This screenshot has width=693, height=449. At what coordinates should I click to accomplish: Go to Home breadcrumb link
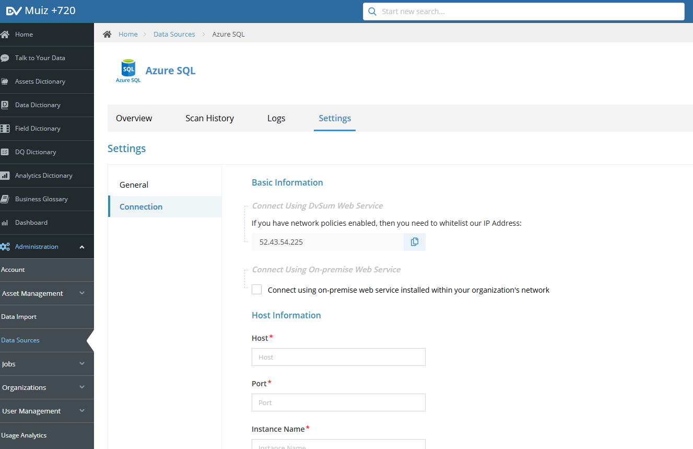tap(128, 34)
